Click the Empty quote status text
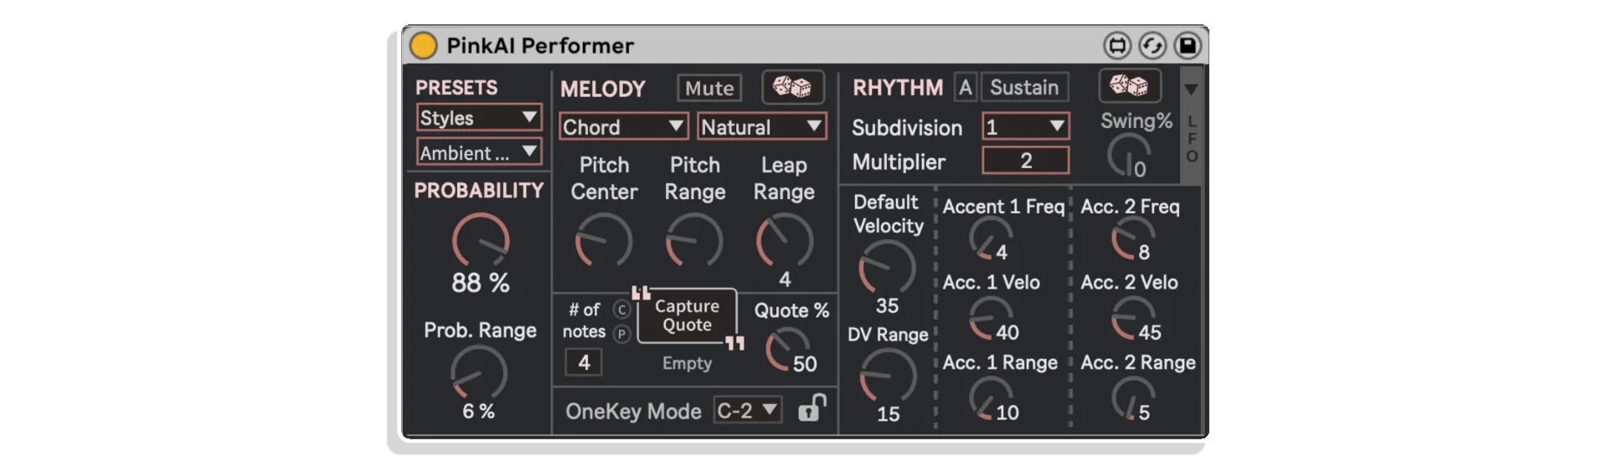This screenshot has width=1608, height=461. click(x=687, y=363)
